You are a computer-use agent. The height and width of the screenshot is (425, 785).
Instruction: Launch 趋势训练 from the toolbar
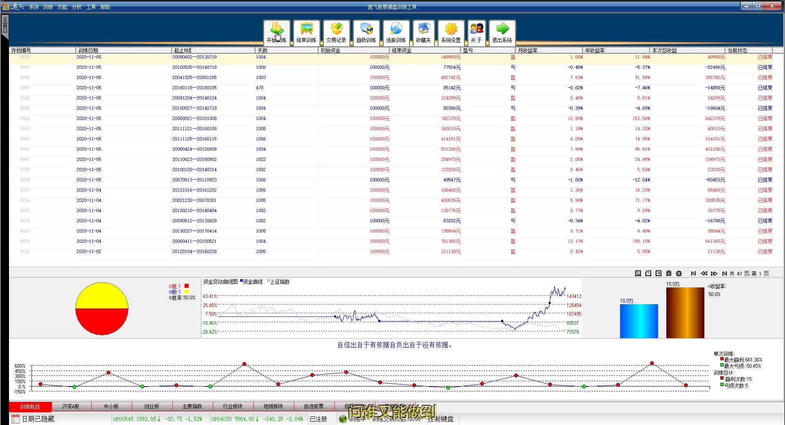366,32
